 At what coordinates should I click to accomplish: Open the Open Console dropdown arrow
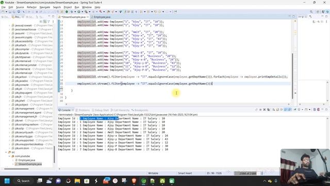coord(309,110)
